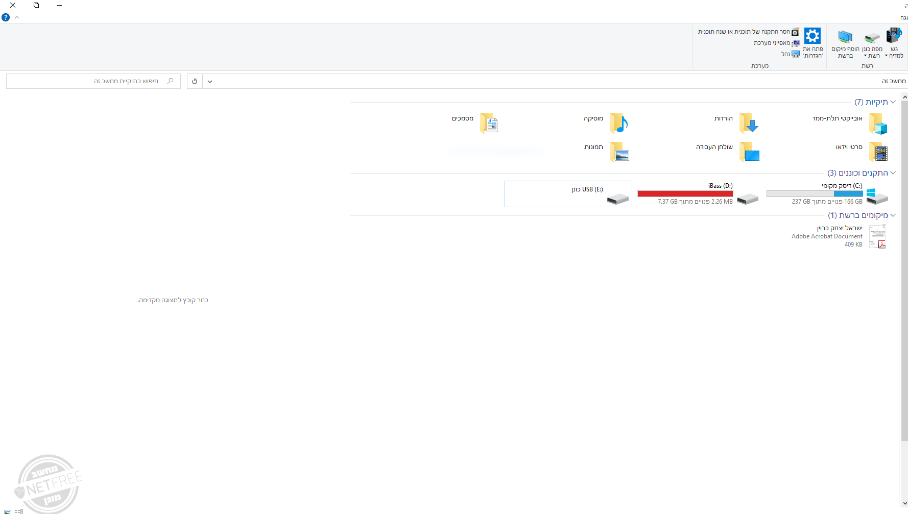Viewport: 908px width, 514px height.
Task: Open the Access media dropdown arrow
Action: 886,56
